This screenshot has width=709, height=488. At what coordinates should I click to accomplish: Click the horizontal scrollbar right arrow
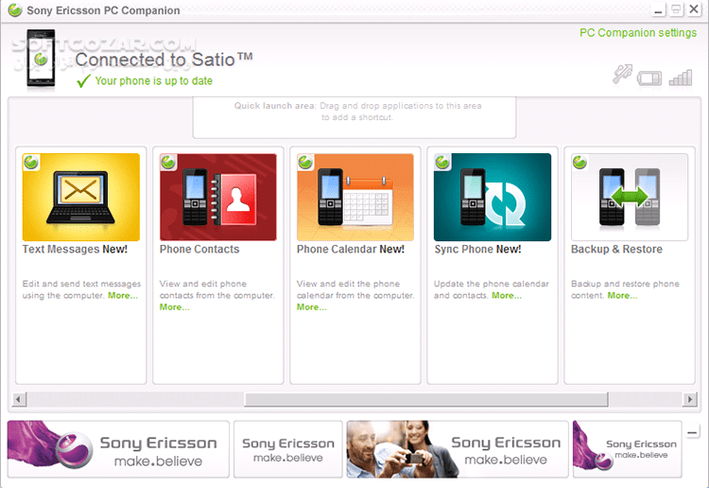(x=688, y=399)
